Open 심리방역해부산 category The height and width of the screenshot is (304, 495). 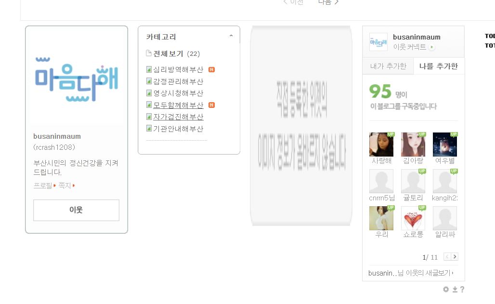click(x=178, y=69)
